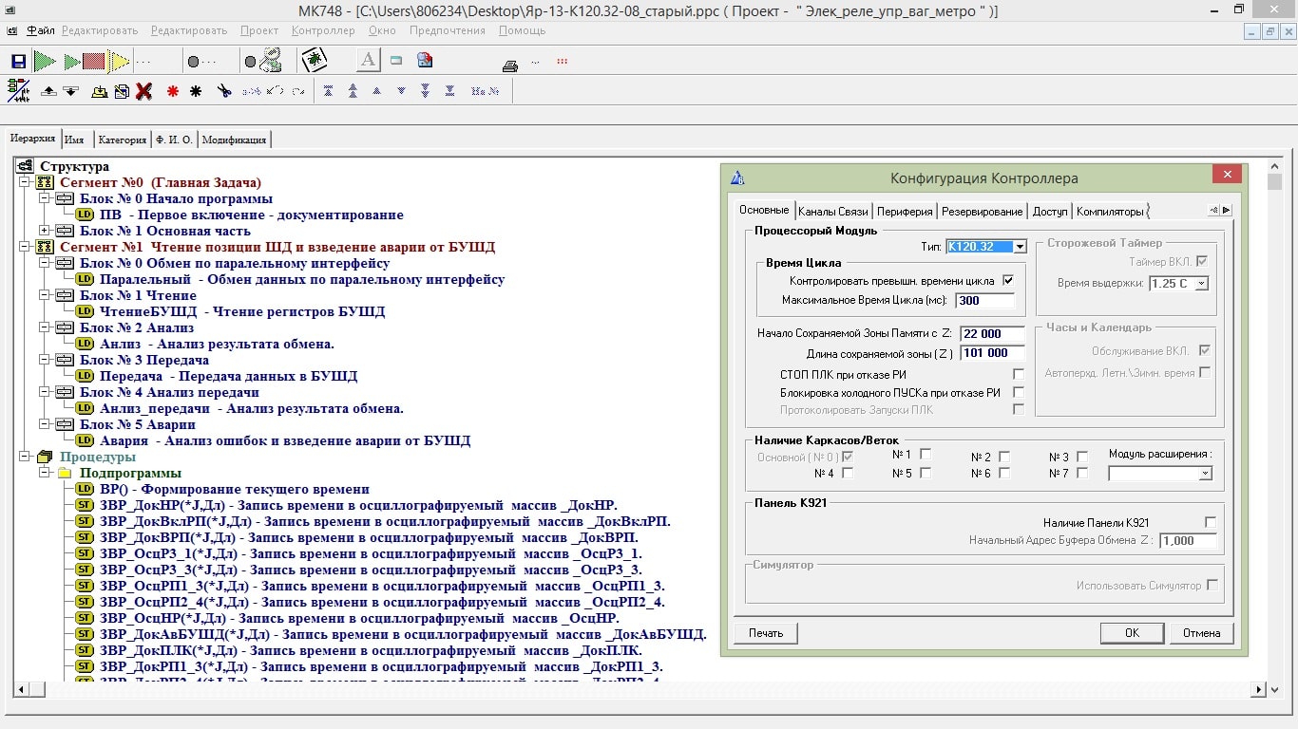Click the letter A font icon
The height and width of the screenshot is (729, 1298).
[368, 61]
